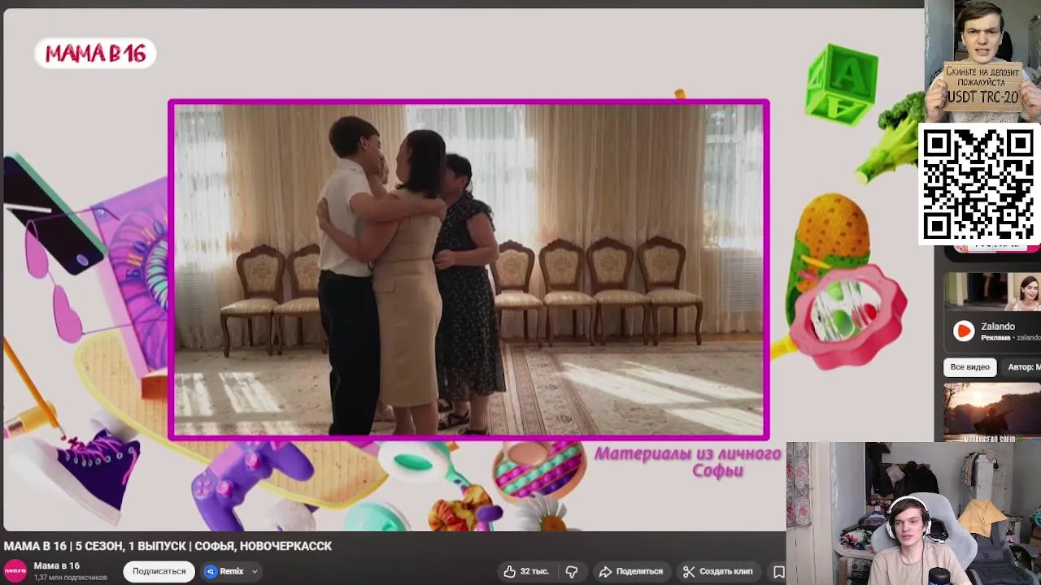
Task: Click the USDT TRC-20 cardboard sign
Action: point(983,85)
